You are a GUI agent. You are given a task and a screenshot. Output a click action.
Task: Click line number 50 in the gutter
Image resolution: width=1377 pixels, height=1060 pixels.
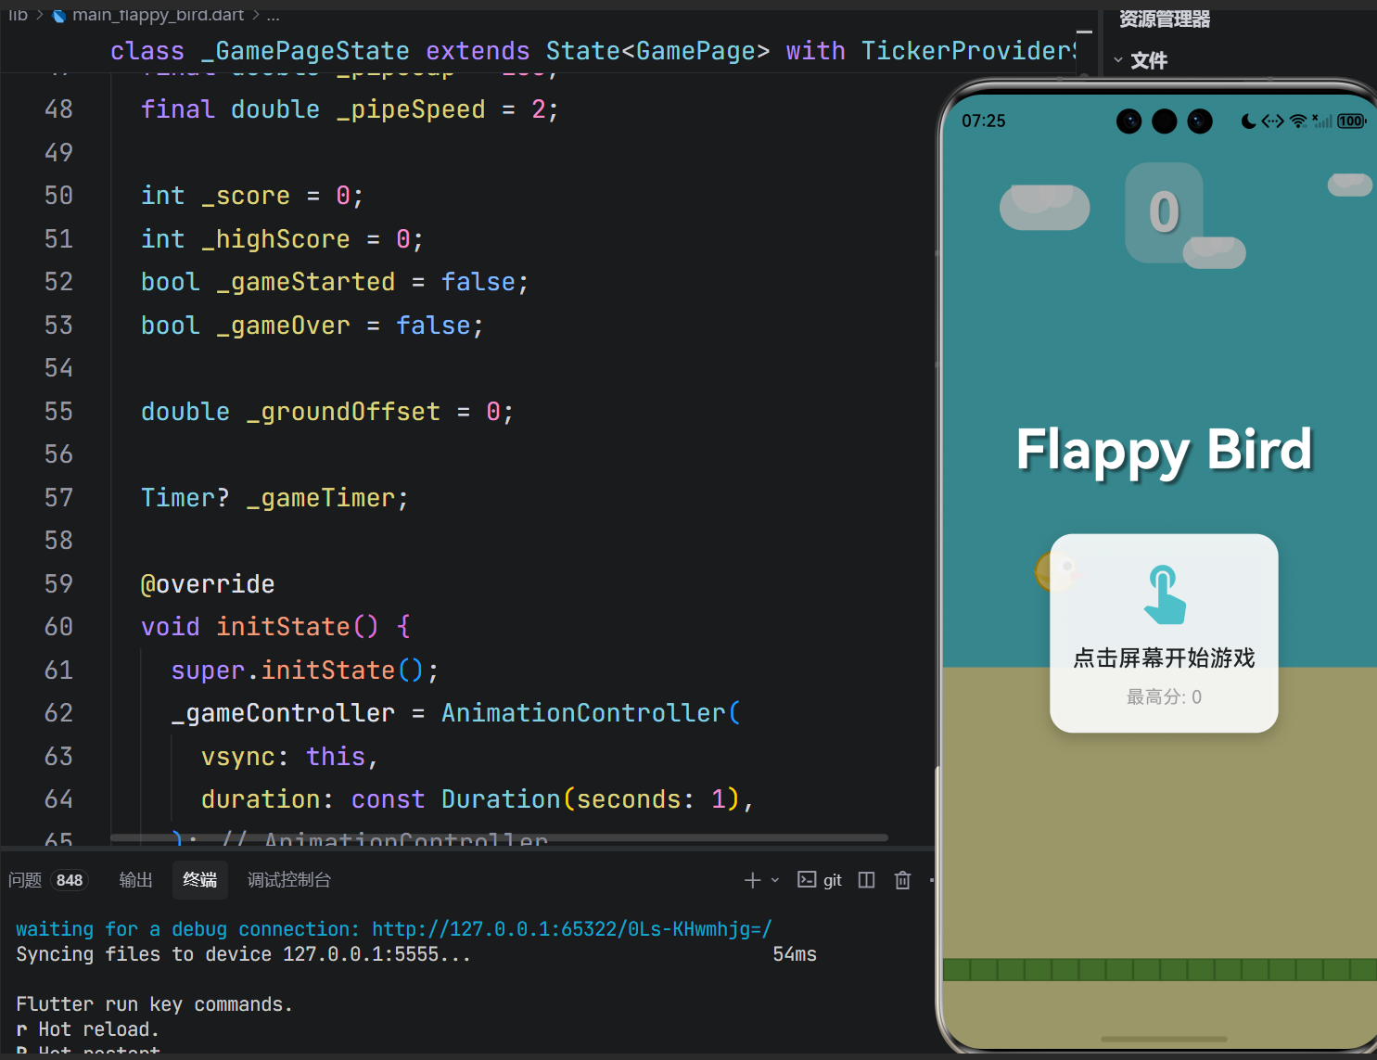coord(58,196)
